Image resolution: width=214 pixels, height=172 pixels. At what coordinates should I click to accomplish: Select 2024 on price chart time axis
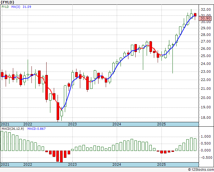117,124
